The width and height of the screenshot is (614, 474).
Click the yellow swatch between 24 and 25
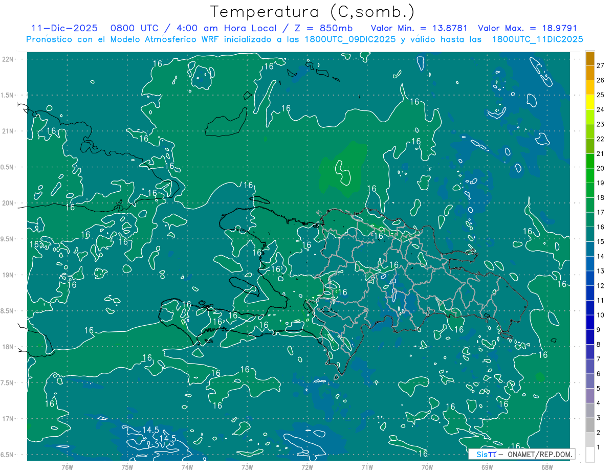pyautogui.click(x=590, y=102)
